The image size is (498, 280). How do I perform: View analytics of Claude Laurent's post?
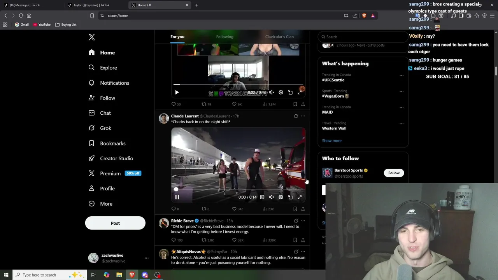(x=268, y=209)
